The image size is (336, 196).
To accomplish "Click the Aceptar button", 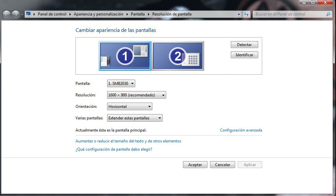I will (195, 164).
